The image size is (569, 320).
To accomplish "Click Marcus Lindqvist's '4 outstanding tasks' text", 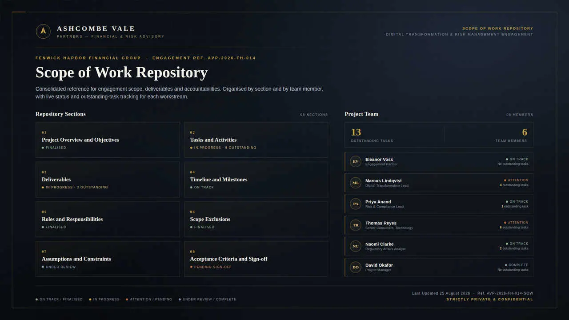I will pos(514,185).
